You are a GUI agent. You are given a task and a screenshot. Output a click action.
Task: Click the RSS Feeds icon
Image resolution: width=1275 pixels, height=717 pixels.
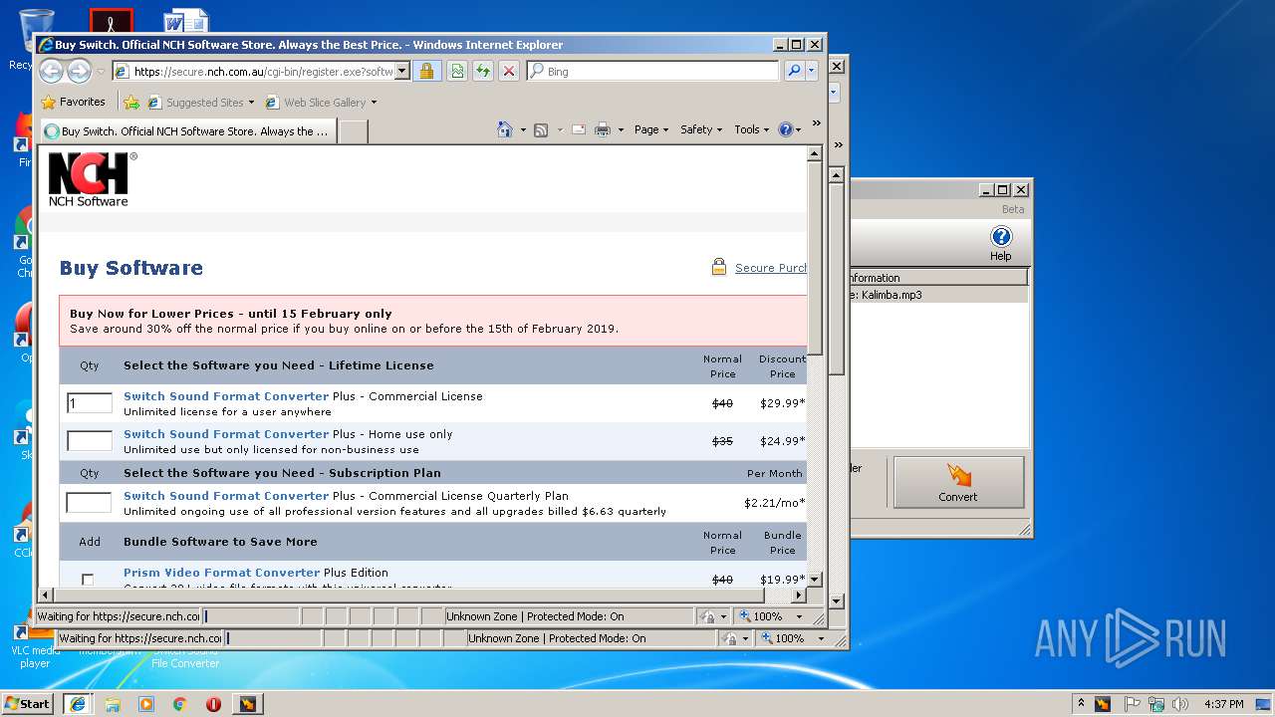541,129
